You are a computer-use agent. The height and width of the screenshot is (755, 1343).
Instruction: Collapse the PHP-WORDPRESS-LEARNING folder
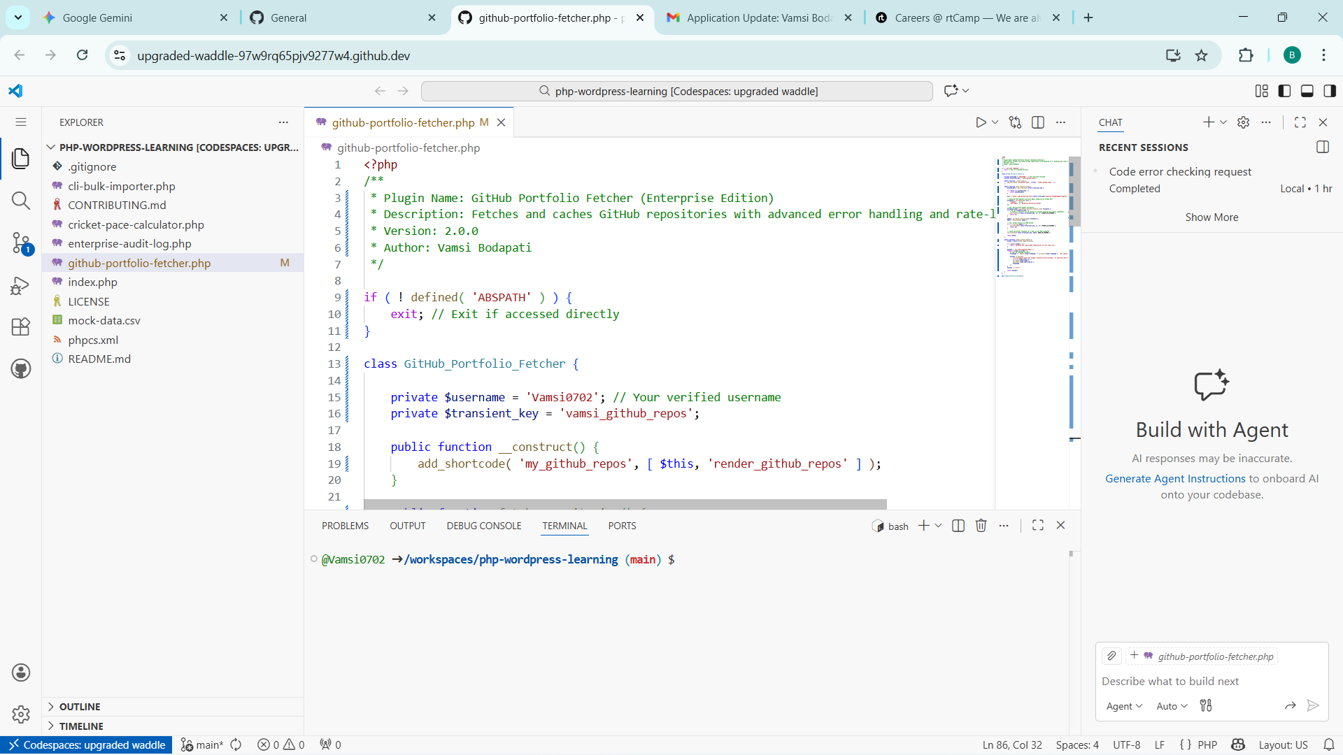(x=50, y=147)
